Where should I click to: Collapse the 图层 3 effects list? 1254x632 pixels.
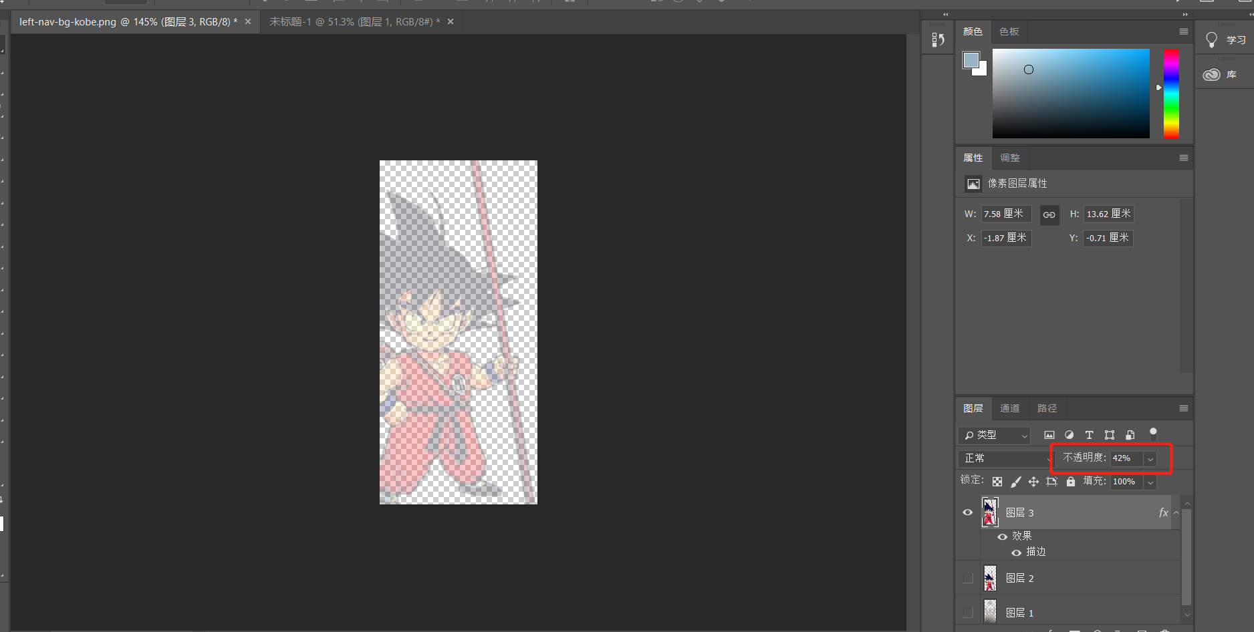coord(1176,512)
